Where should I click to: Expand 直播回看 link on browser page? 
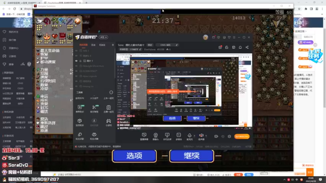click(301, 31)
